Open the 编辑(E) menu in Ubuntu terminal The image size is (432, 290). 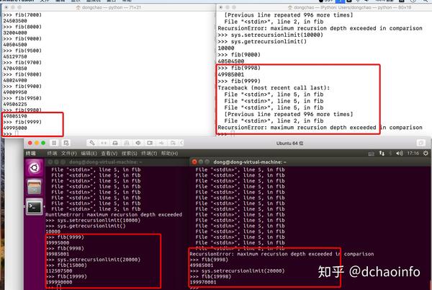[89, 154]
